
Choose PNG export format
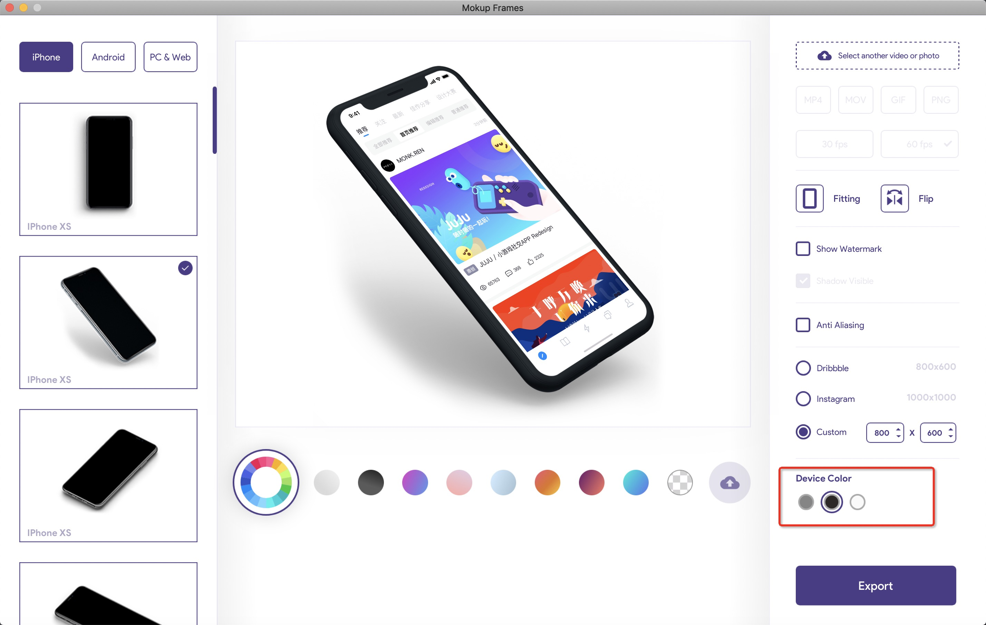pos(941,100)
